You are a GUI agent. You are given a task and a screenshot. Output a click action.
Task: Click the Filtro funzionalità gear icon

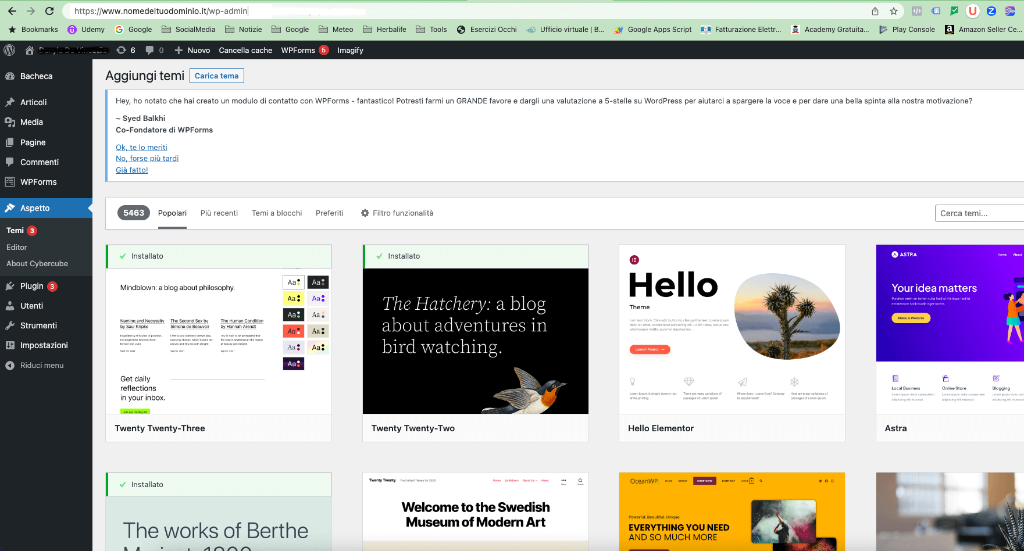[x=364, y=213]
